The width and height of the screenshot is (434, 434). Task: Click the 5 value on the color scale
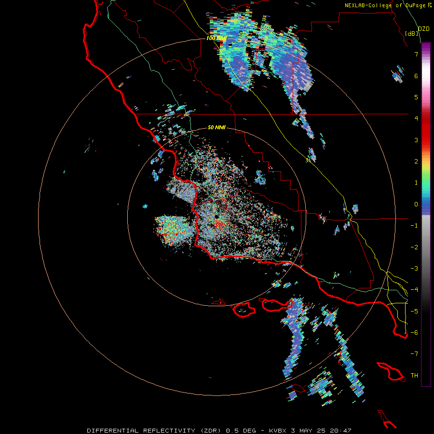(416, 97)
